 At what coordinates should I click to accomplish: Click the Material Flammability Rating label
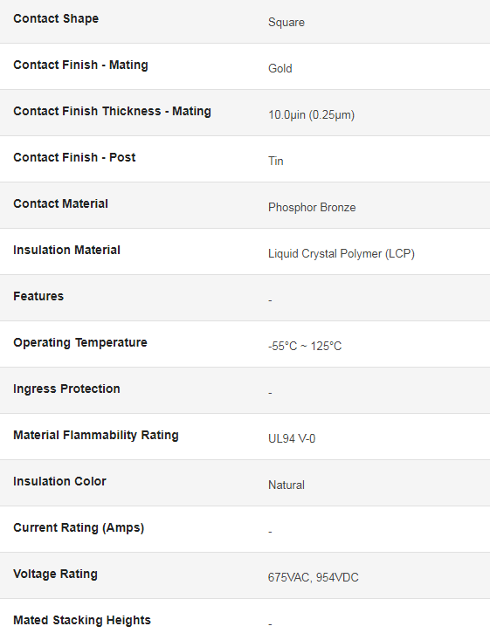pos(96,435)
